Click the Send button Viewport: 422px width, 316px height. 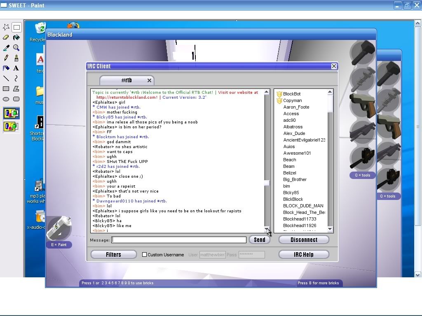[x=260, y=240]
